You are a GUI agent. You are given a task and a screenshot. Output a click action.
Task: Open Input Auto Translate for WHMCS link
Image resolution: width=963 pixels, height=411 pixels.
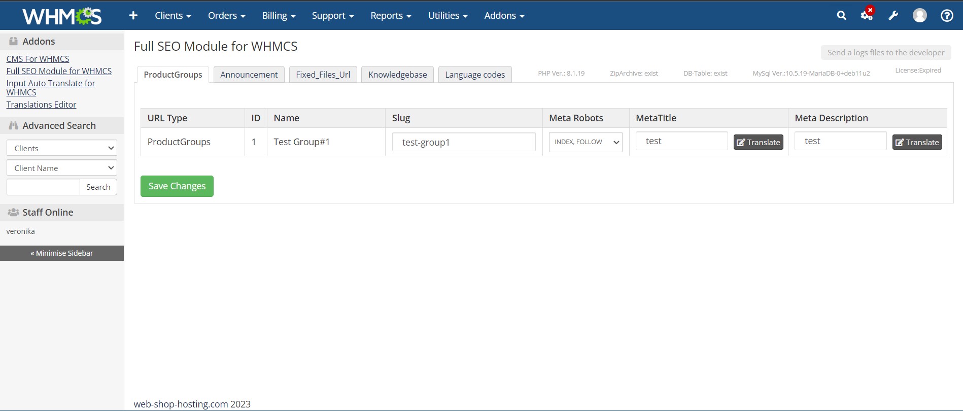[x=51, y=88]
